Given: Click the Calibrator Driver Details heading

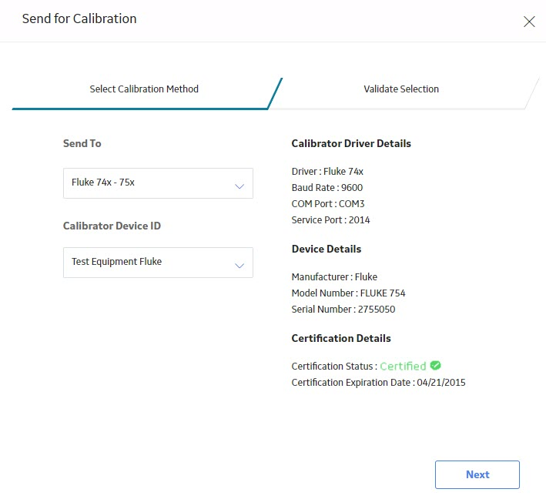Looking at the screenshot, I should point(351,143).
